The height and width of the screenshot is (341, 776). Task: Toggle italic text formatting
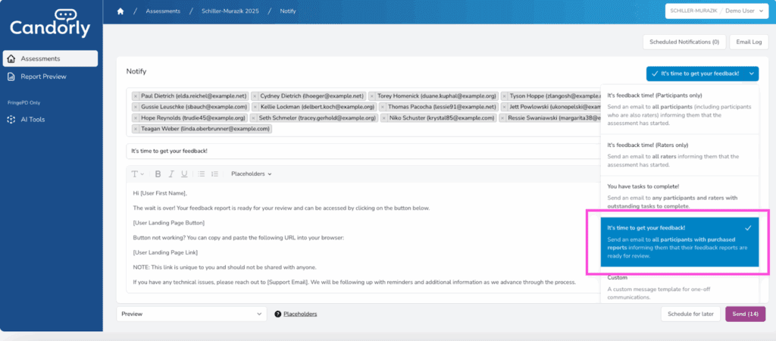coord(171,174)
